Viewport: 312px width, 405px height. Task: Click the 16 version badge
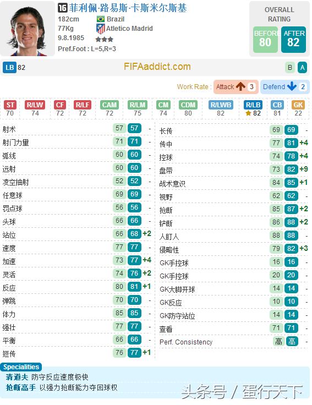point(63,8)
